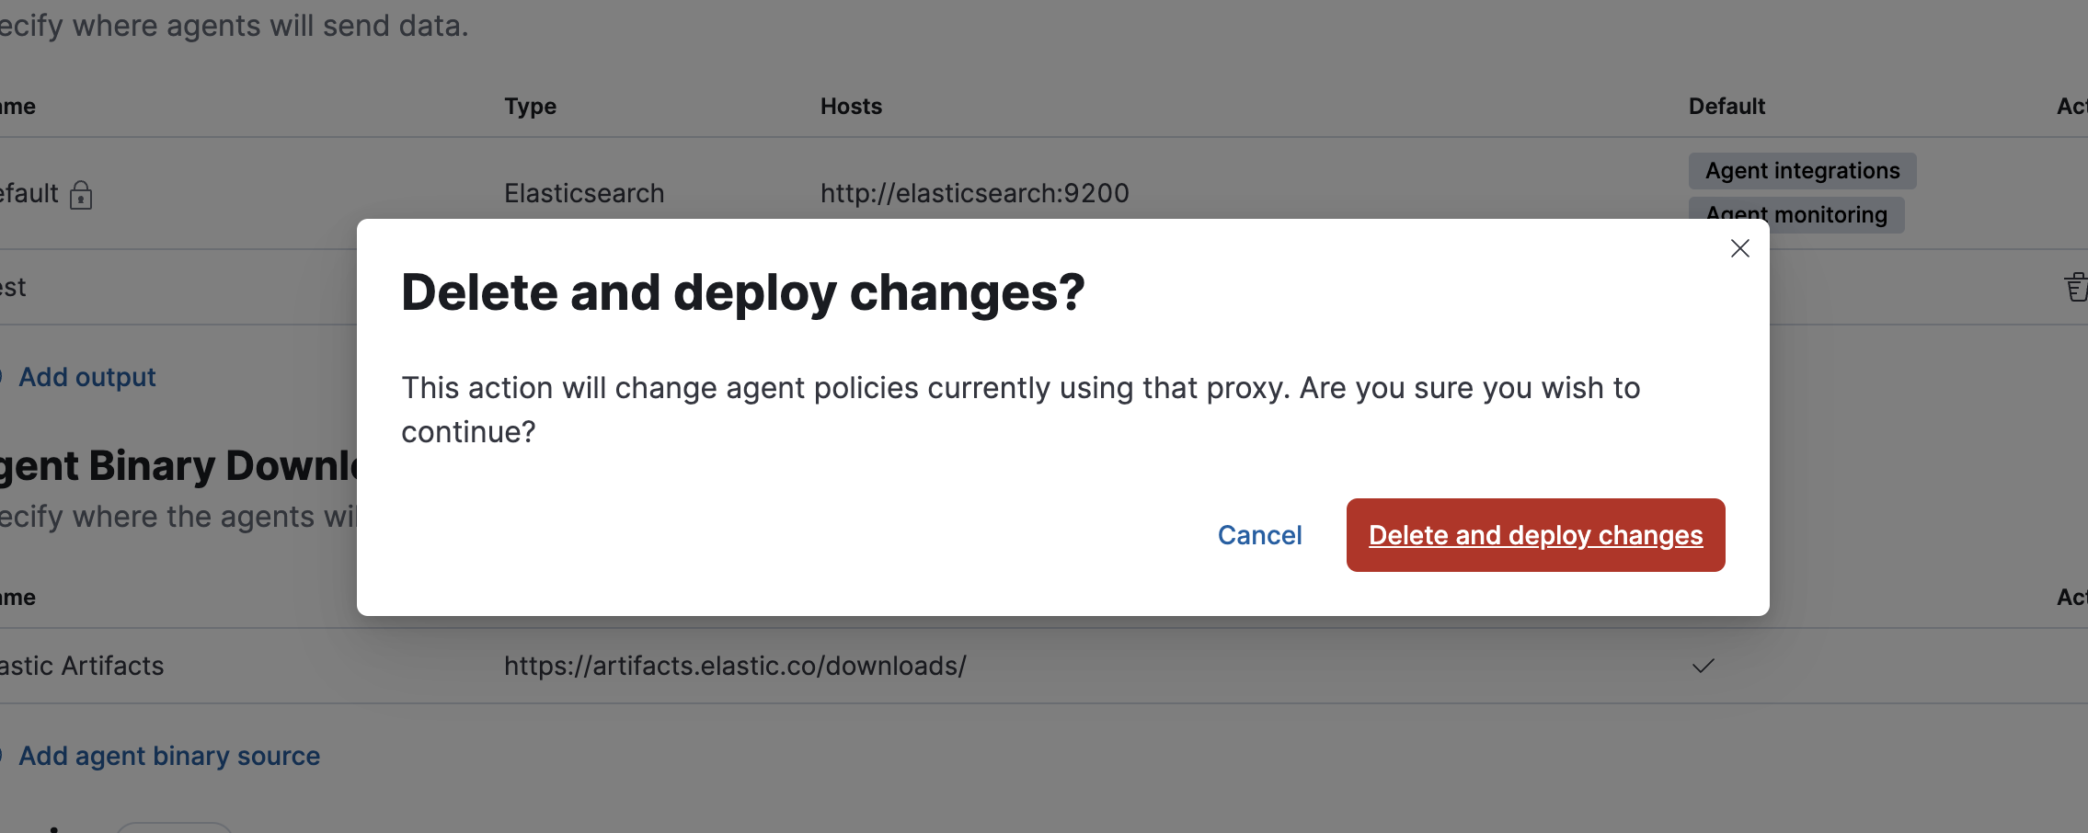Dismiss the dialog using the X icon
Viewport: 2088px width, 833px height.
point(1738,248)
